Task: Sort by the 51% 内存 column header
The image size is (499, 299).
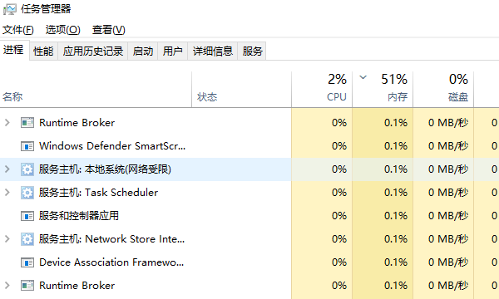Action: tap(383, 90)
